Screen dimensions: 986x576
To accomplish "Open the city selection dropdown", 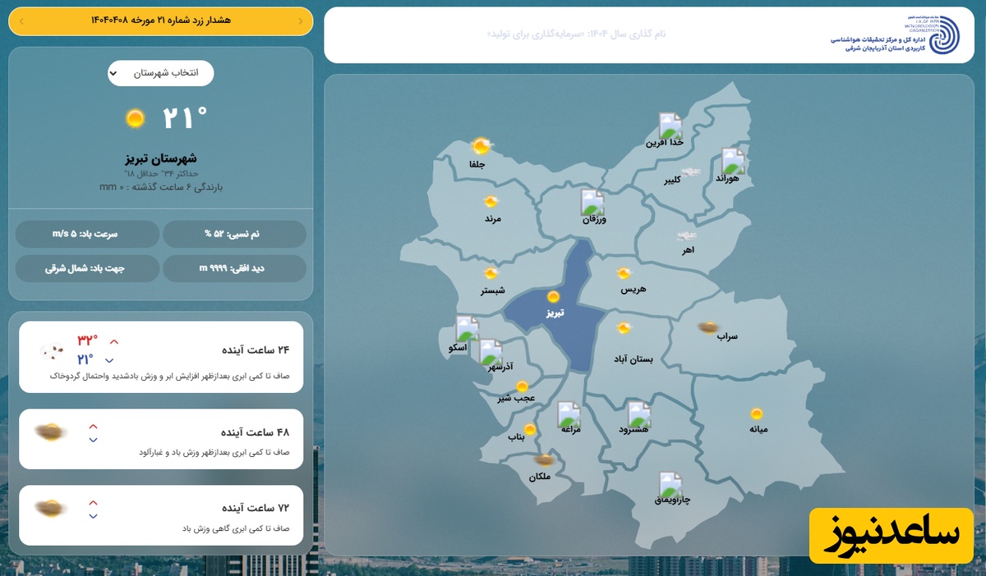I will (161, 73).
